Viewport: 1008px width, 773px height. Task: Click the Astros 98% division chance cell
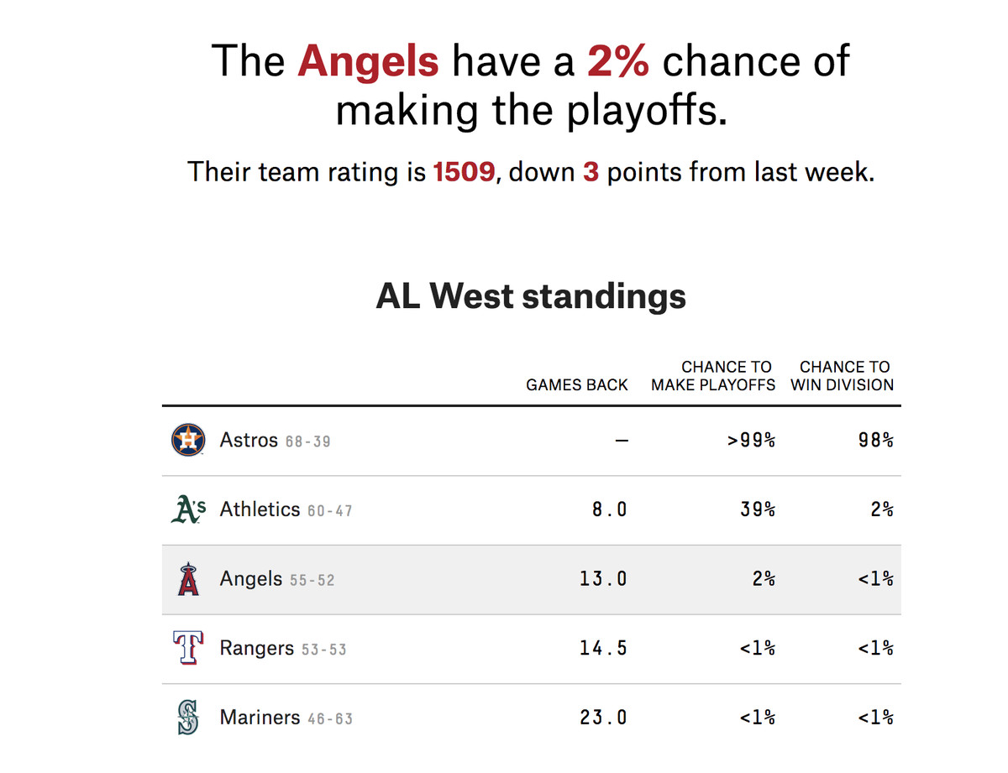(876, 440)
